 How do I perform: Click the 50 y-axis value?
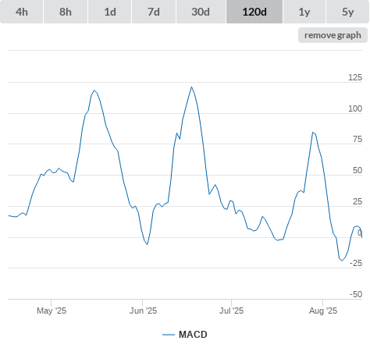[x=358, y=170]
